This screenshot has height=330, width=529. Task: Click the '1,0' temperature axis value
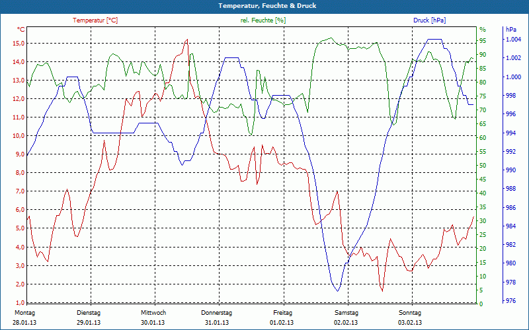click(x=20, y=302)
